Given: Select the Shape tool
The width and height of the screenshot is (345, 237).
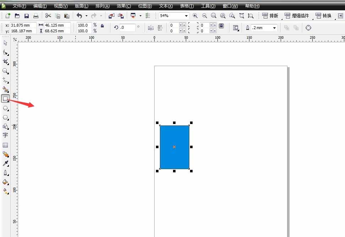Looking at the screenshot, I should [x=5, y=52].
